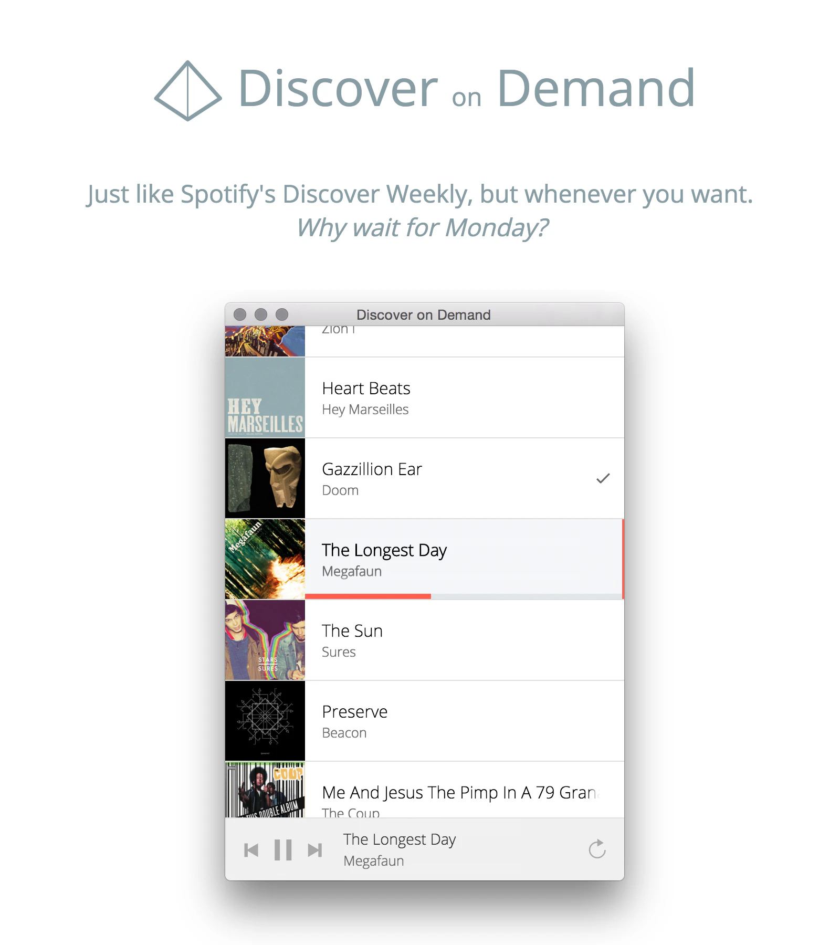
Task: Select the song Heart Beats by Hey Marseilles
Action: coord(462,397)
